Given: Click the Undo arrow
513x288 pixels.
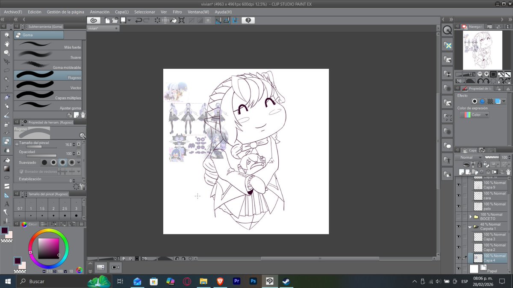Looking at the screenshot, I should point(139,20).
